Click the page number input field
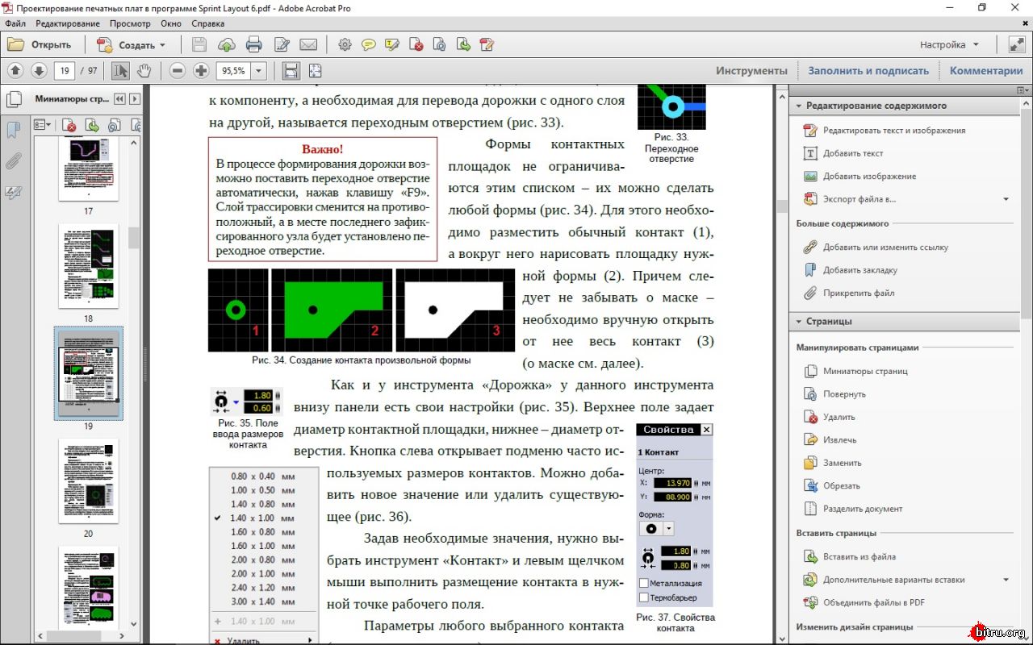The image size is (1033, 645). tap(65, 70)
